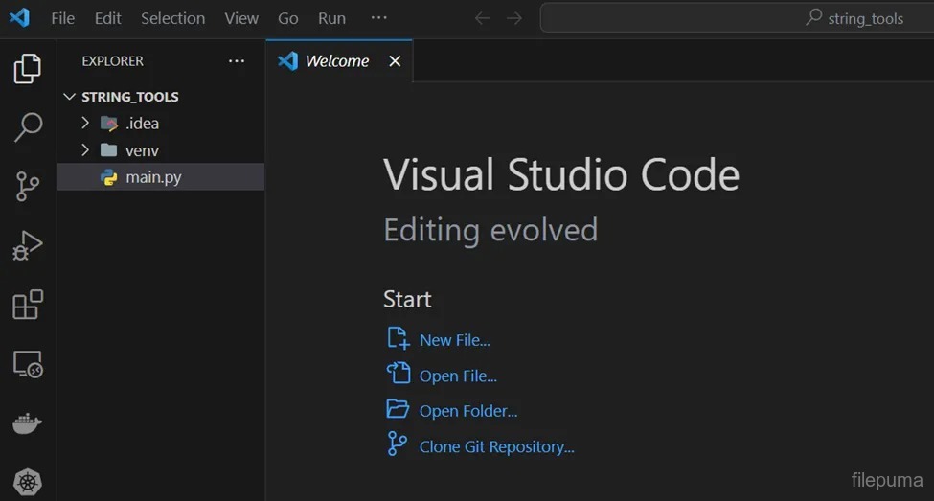934x501 pixels.
Task: Click the EXPLORER panel title
Action: 113,60
